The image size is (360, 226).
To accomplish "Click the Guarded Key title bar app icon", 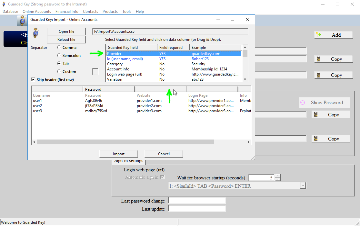I will point(4,4).
